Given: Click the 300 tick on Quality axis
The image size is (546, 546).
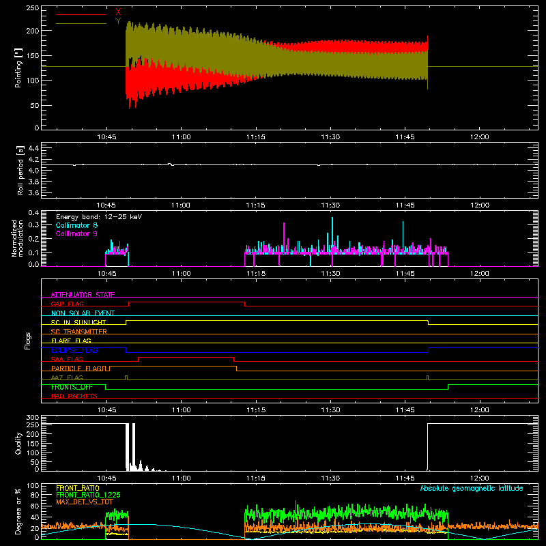Looking at the screenshot, I should [x=32, y=418].
